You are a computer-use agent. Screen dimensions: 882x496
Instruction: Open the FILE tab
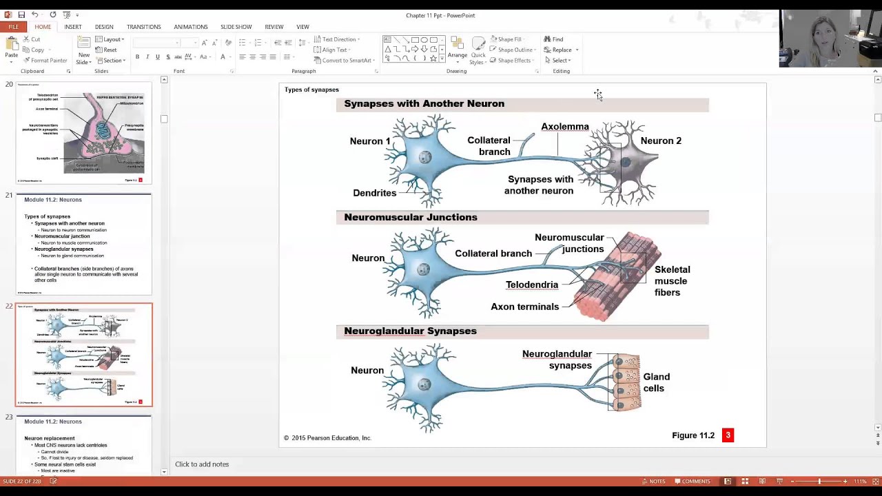[13, 27]
